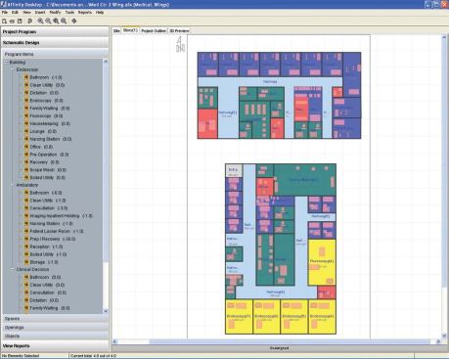Collapse the Clinical Decision tree group

(13, 269)
